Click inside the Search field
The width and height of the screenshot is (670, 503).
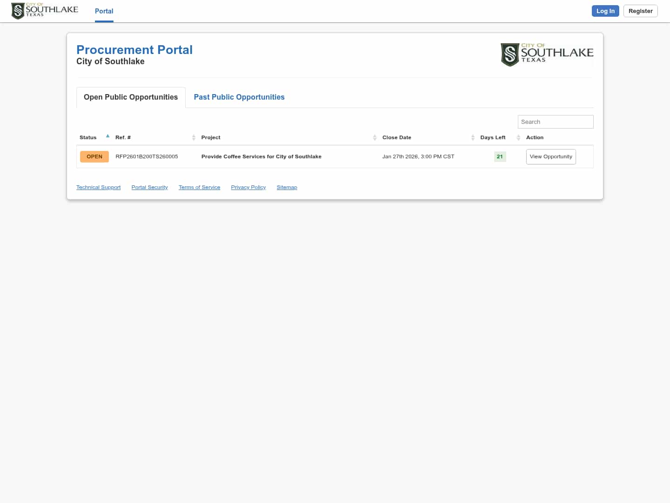(555, 122)
